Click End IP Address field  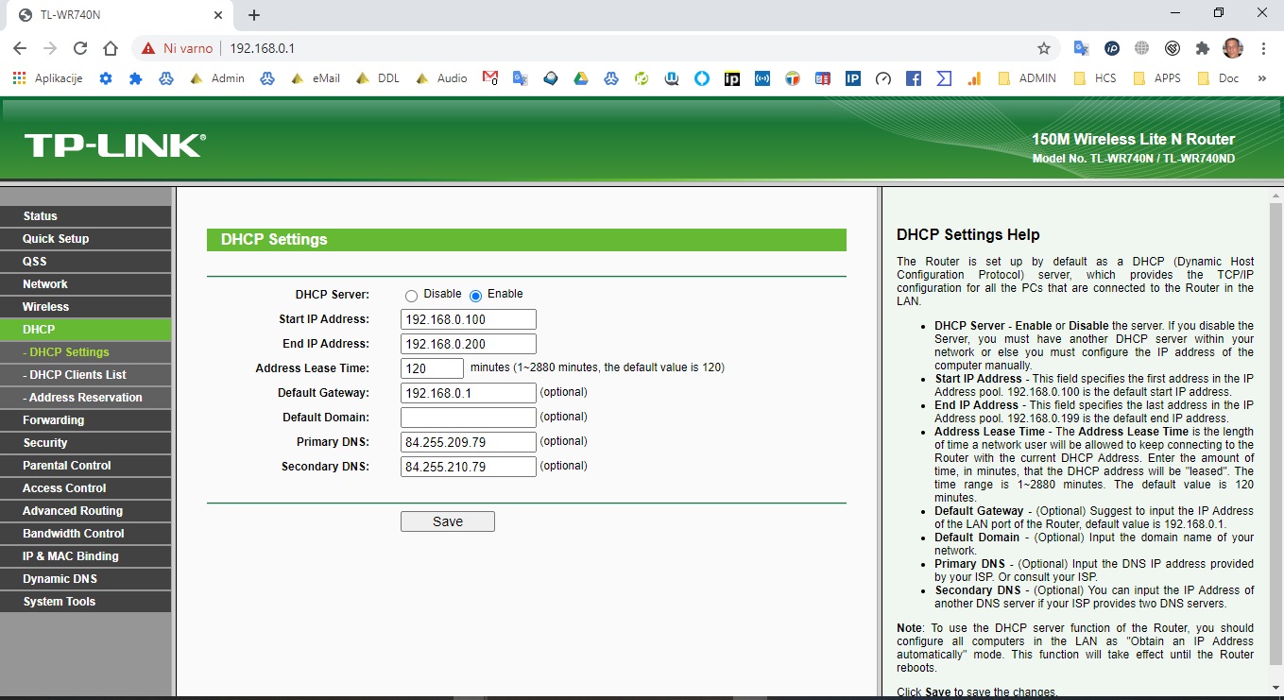[x=469, y=344]
